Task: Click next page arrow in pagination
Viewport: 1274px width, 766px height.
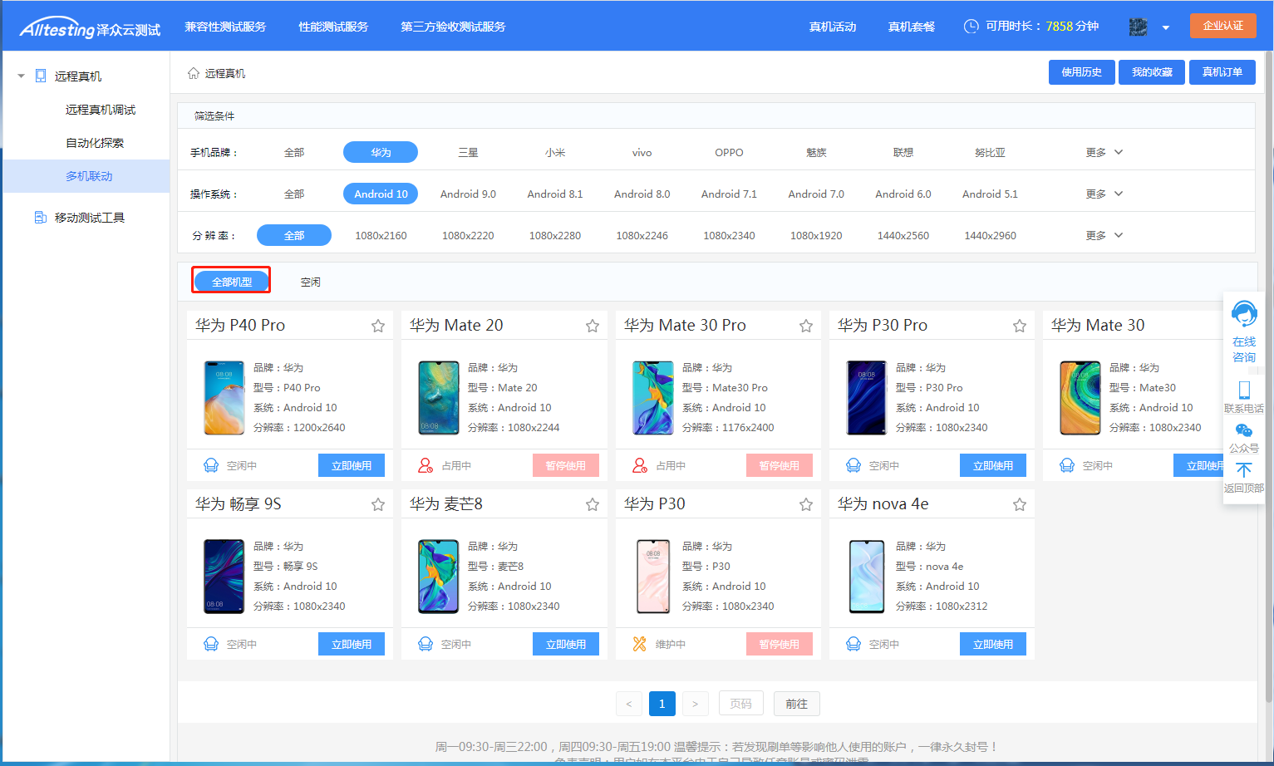Action: 696,704
